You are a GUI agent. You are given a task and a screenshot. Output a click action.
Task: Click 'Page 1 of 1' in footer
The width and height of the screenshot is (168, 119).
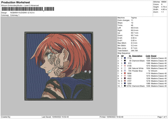coord(162,117)
